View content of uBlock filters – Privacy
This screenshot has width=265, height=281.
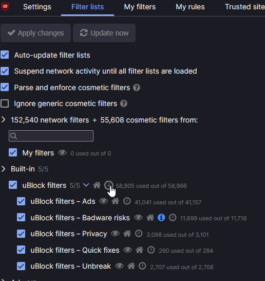pos(115,234)
